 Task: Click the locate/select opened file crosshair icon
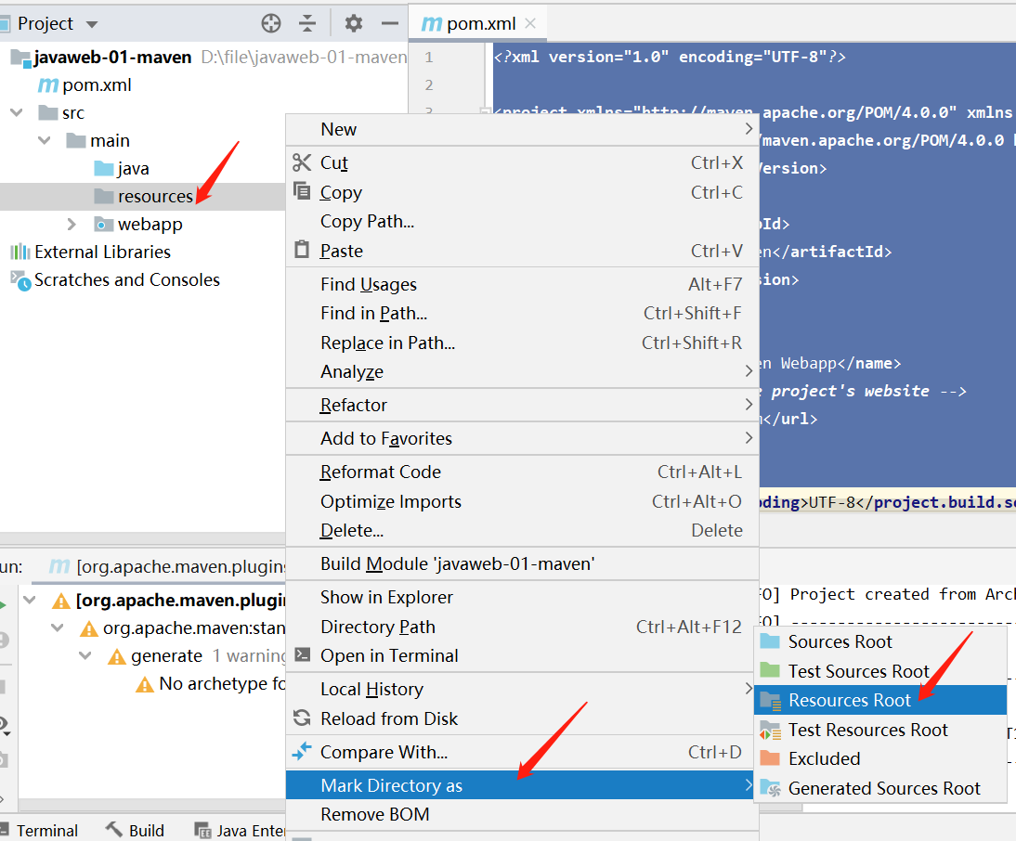pos(271,24)
